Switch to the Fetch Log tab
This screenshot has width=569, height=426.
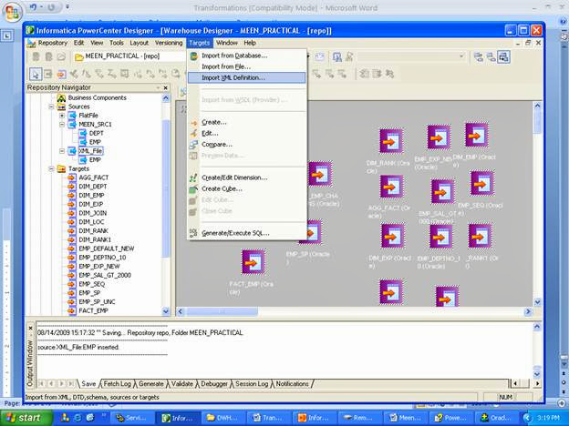click(x=117, y=383)
